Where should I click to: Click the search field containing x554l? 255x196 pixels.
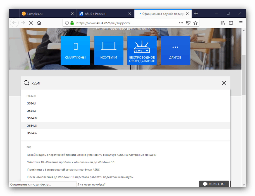(125, 83)
